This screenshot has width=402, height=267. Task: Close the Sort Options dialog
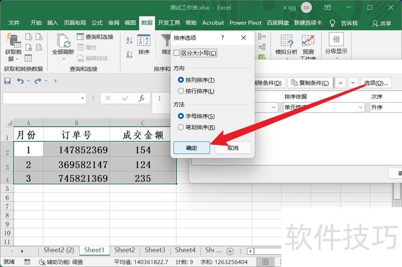click(x=244, y=38)
